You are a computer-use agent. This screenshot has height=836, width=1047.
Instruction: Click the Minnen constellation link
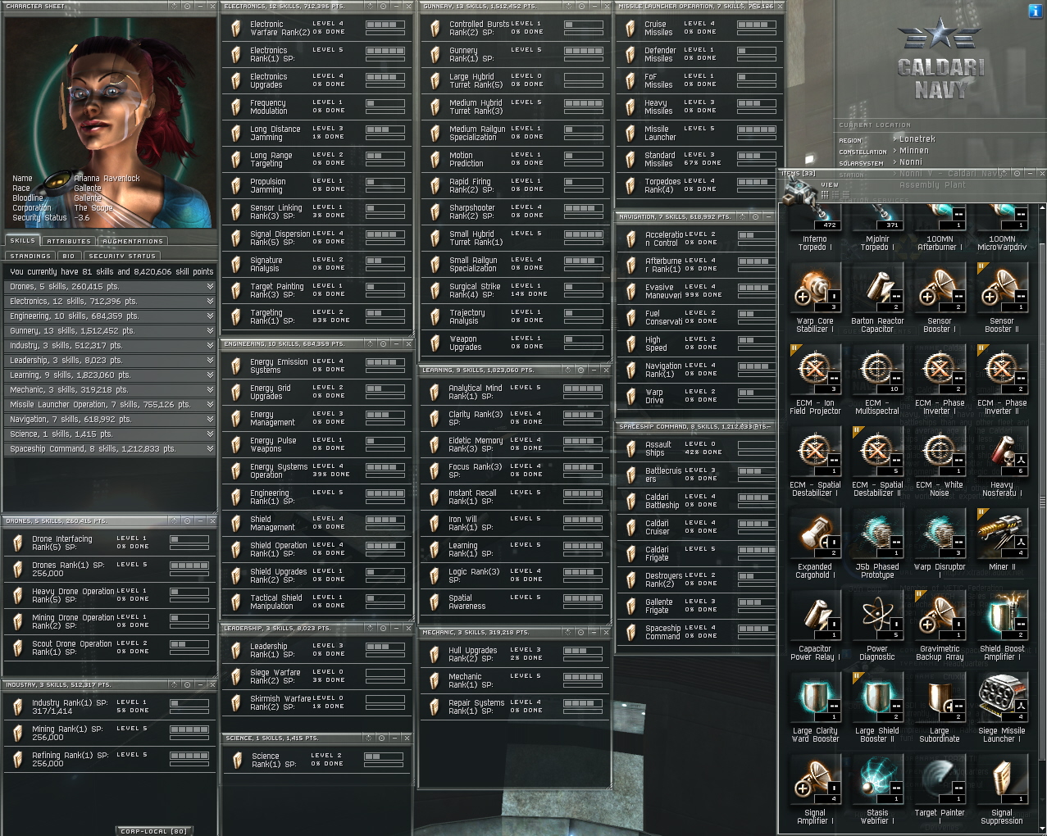914,151
